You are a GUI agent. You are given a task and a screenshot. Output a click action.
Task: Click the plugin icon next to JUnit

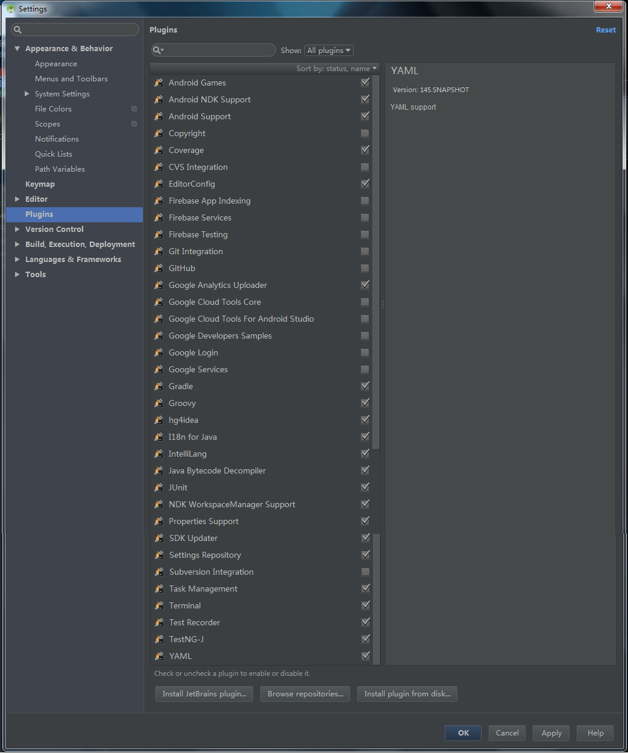tap(159, 487)
